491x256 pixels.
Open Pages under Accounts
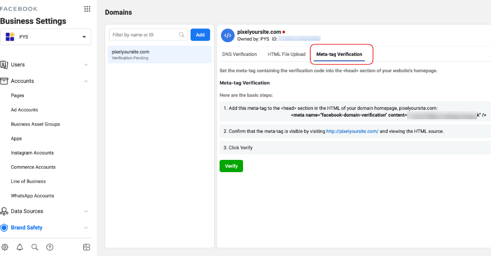(18, 96)
